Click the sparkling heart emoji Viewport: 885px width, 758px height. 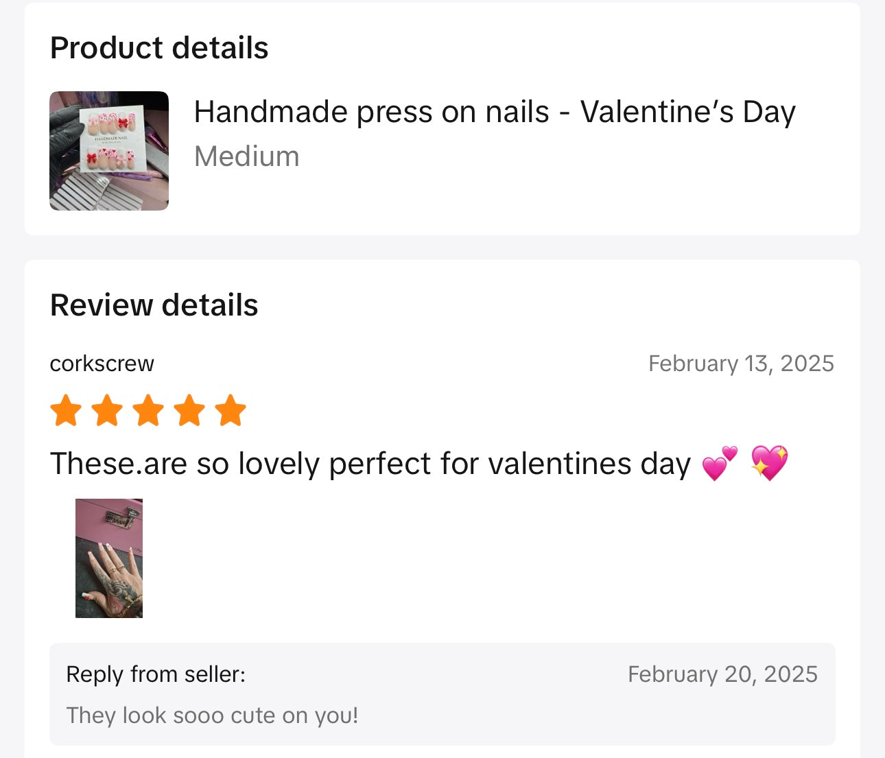click(x=769, y=463)
